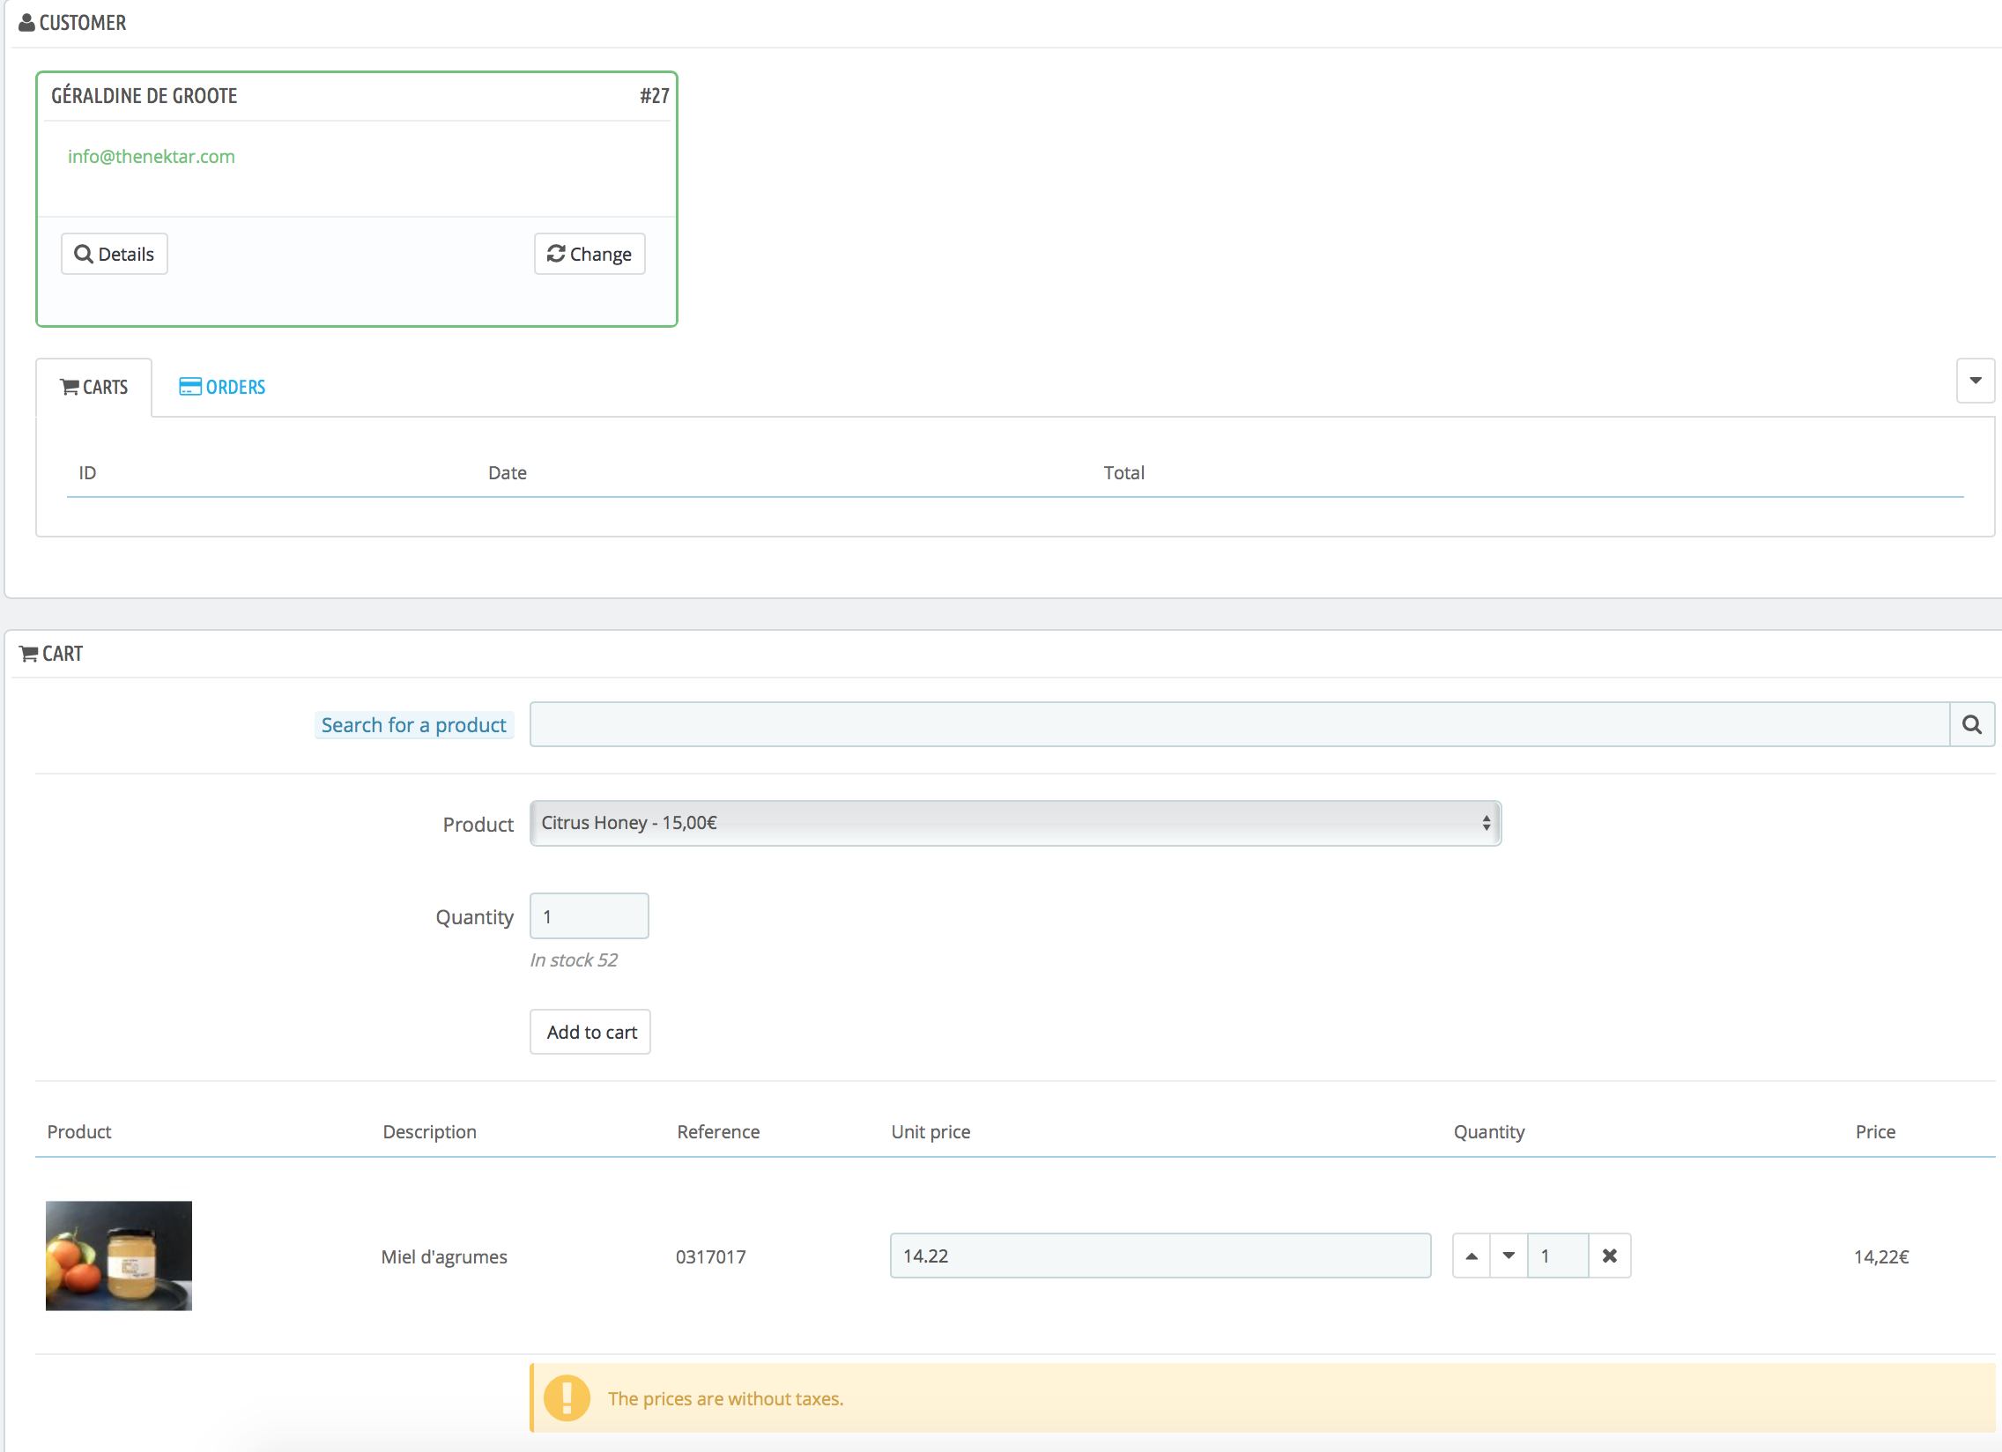Click the yellow warning exclamation icon
Viewport: 2002px width, 1452px height.
click(x=567, y=1398)
